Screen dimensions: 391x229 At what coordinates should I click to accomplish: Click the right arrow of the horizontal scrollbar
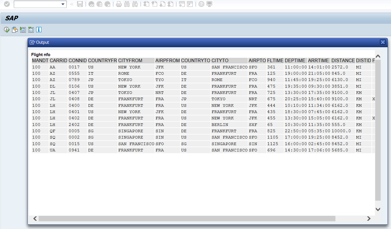coord(369,218)
